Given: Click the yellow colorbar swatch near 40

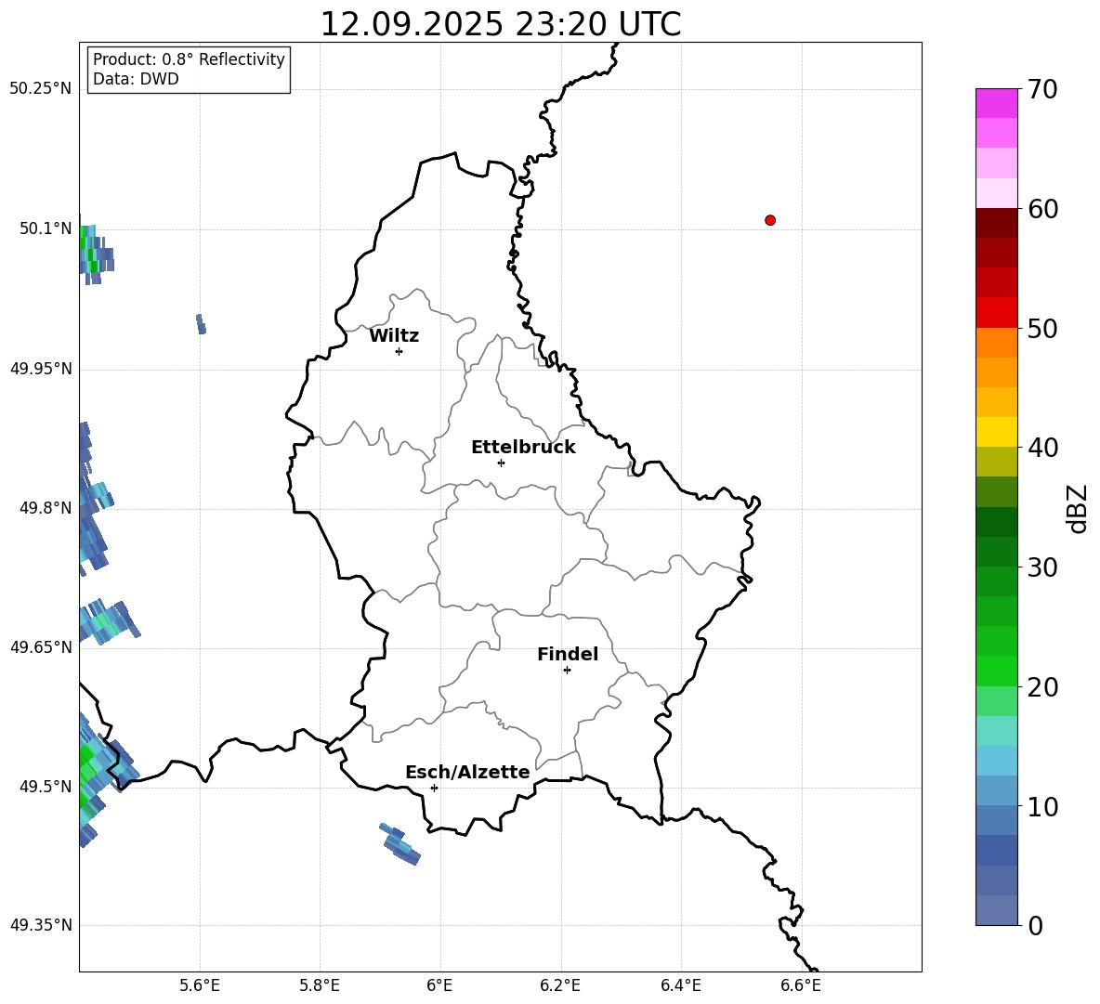Looking at the screenshot, I should click(x=996, y=432).
